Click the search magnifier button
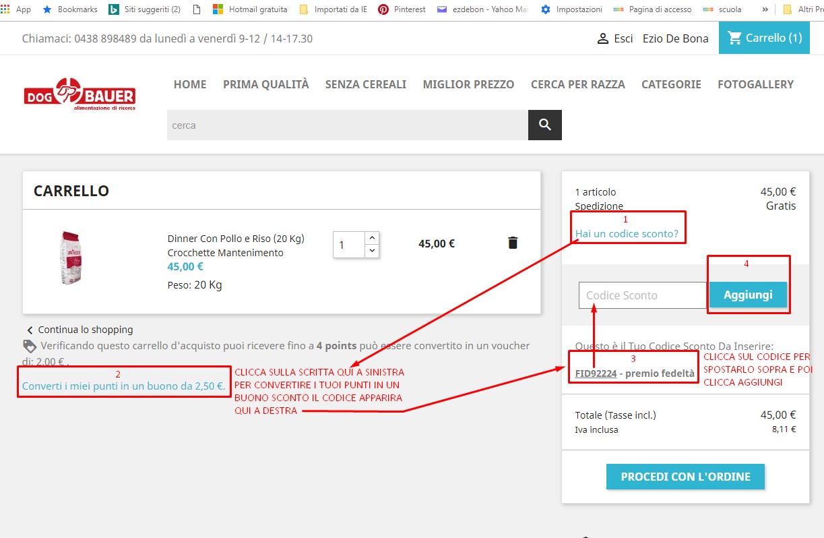824x538 pixels. point(545,125)
